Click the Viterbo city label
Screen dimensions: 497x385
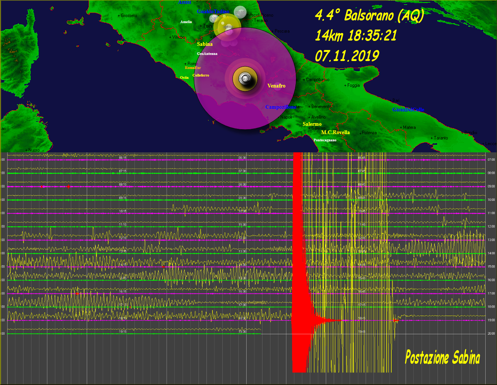pos(178,37)
